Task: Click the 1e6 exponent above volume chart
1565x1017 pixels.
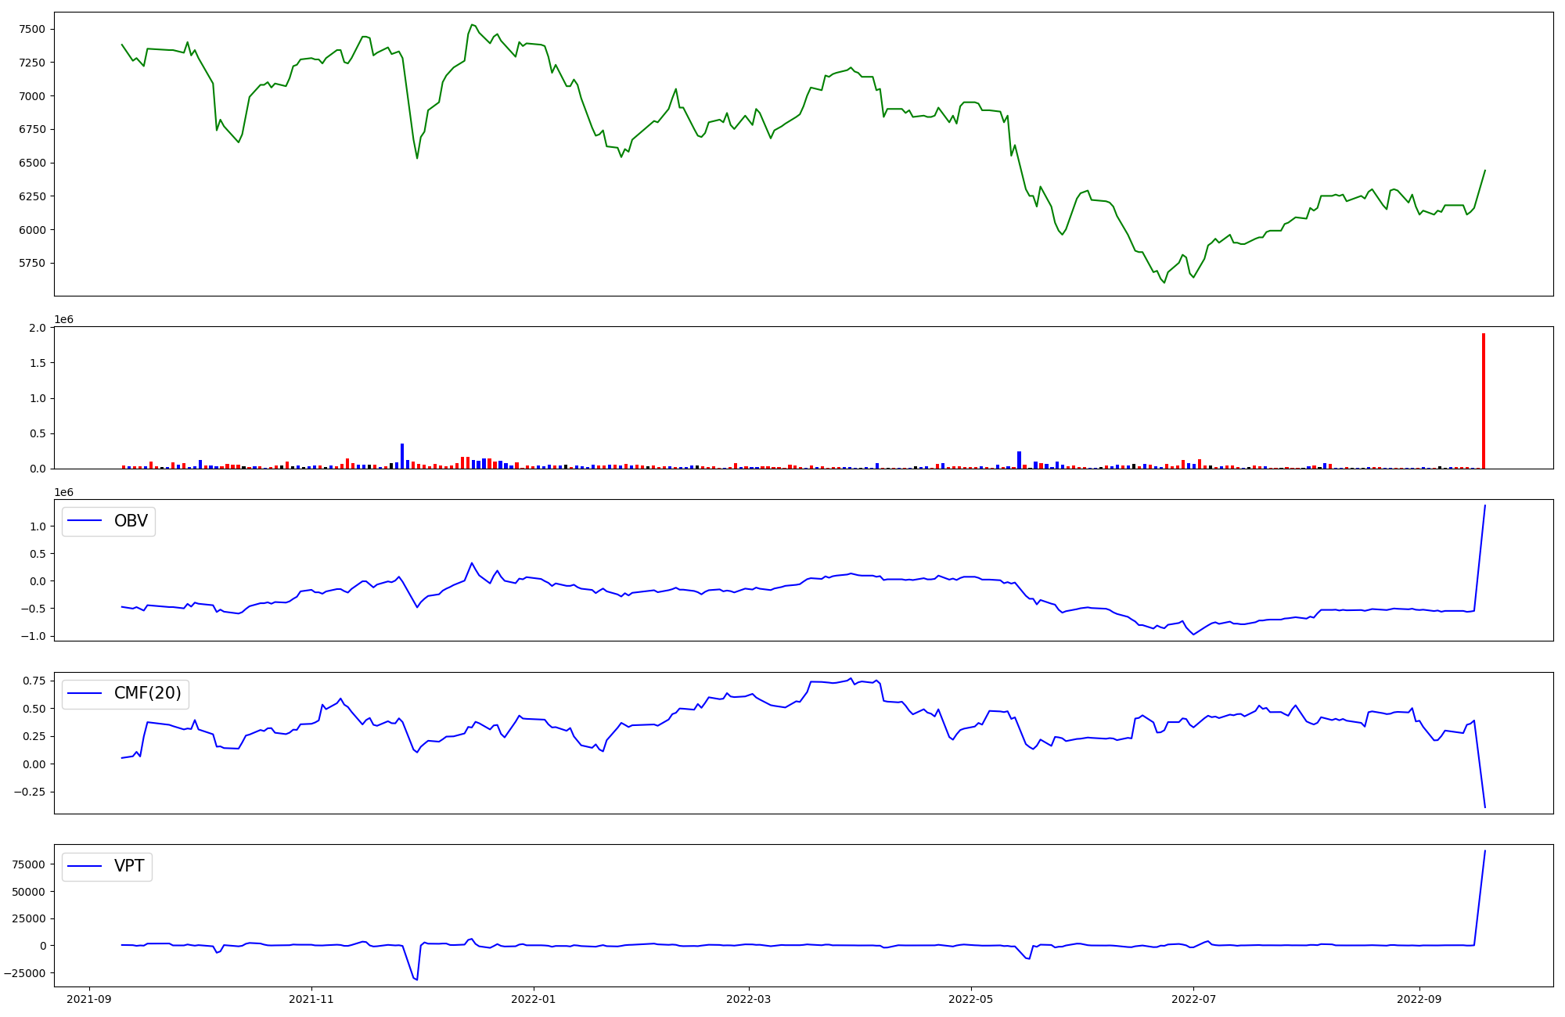Action: [63, 319]
